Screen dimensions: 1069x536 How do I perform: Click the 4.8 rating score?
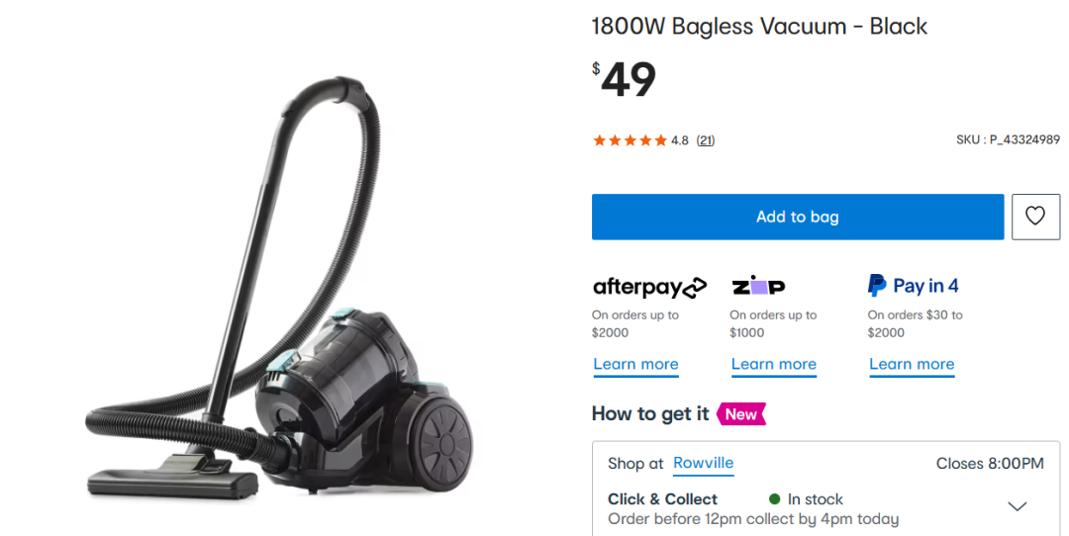680,140
